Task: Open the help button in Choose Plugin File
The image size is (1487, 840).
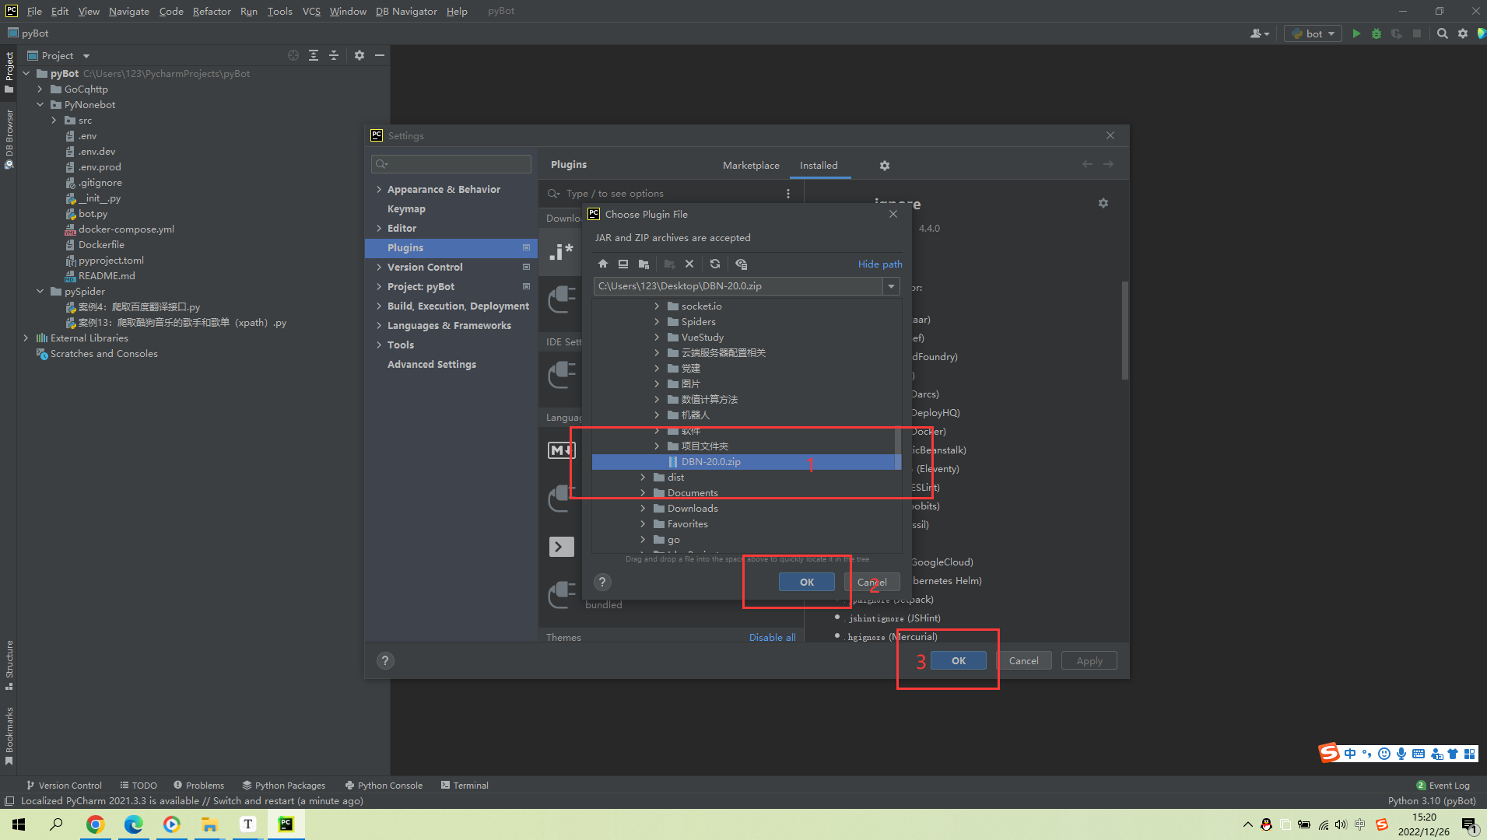Action: [x=601, y=582]
